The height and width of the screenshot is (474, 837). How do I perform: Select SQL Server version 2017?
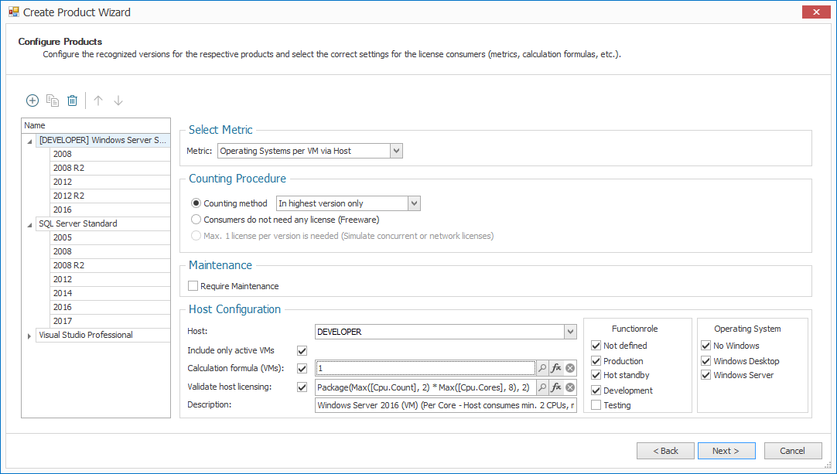pyautogui.click(x=110, y=321)
